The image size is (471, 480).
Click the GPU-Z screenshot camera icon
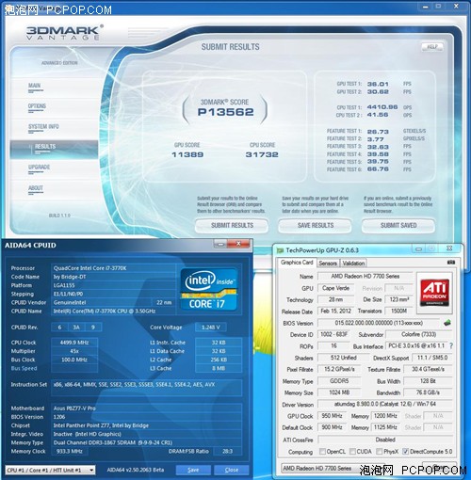pyautogui.click(x=451, y=263)
